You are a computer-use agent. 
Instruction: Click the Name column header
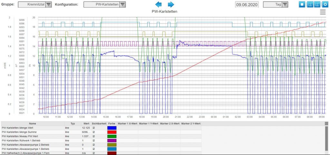click(33, 124)
